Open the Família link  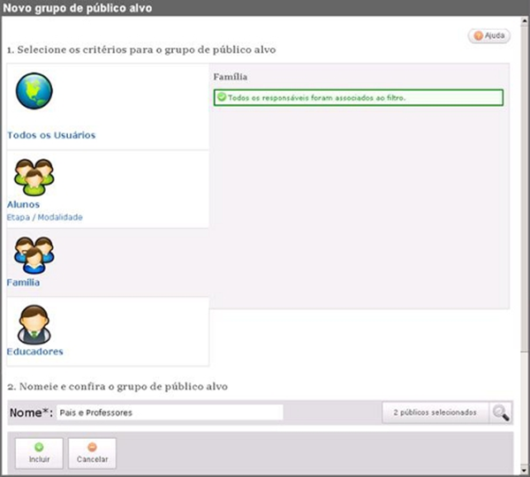tap(23, 283)
